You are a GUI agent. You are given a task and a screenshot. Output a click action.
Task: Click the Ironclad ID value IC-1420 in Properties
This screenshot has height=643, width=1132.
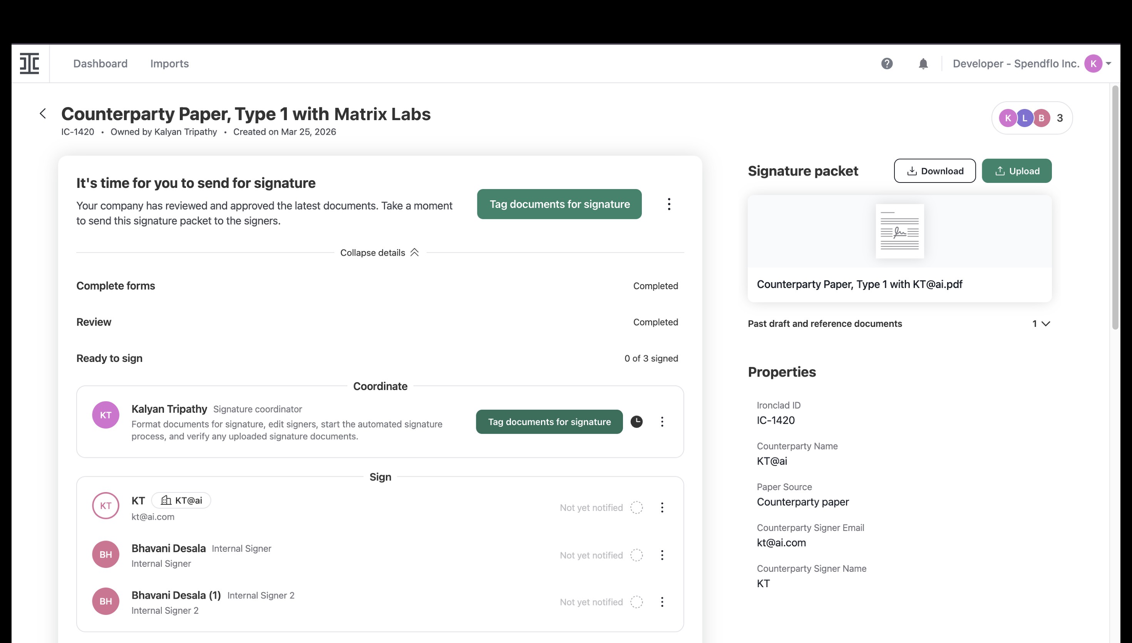point(775,420)
